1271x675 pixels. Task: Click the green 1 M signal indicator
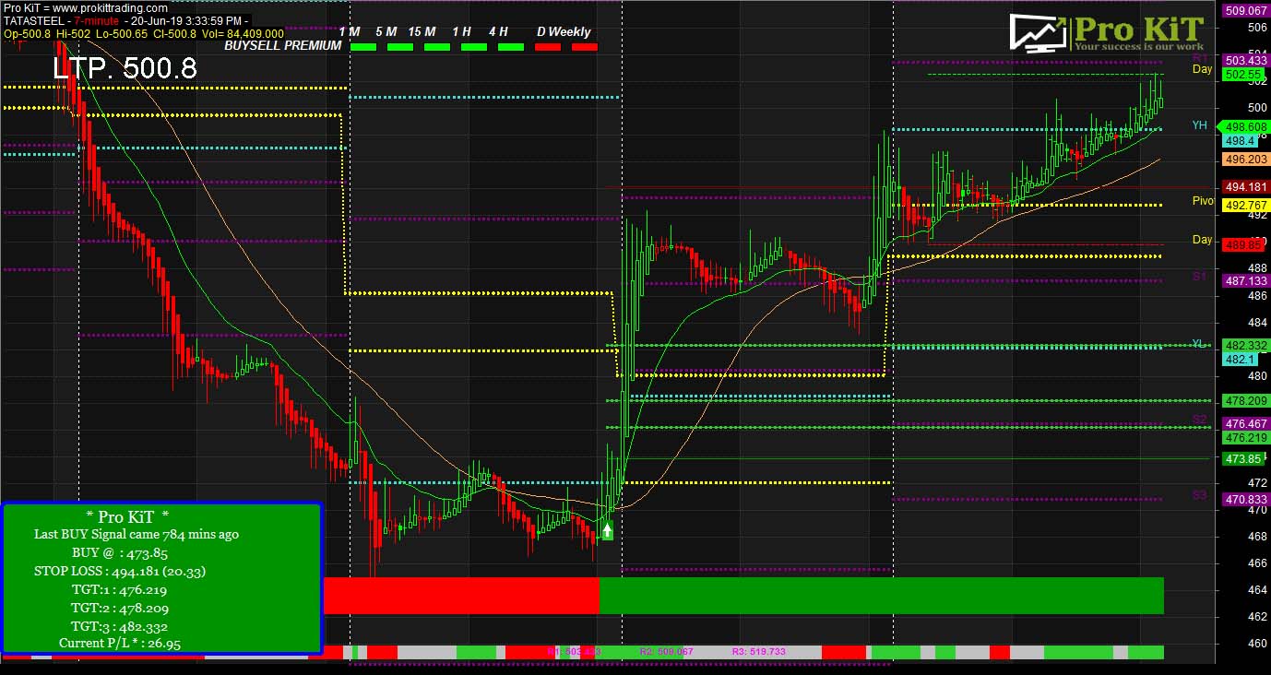(363, 46)
